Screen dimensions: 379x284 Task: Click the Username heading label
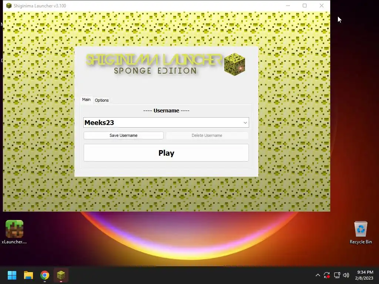tap(166, 111)
